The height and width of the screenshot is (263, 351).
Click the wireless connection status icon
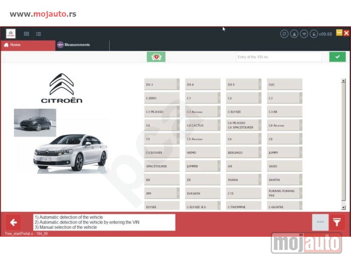(x=304, y=34)
